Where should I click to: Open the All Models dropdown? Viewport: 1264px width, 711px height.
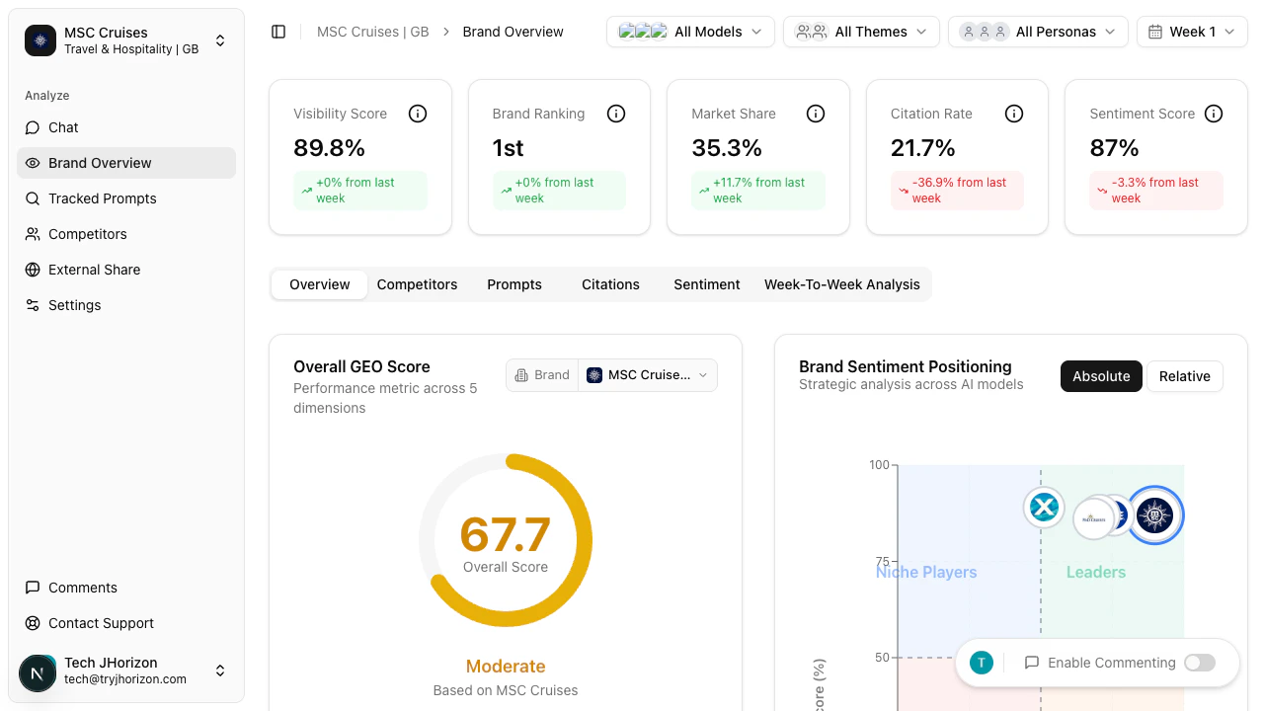[690, 32]
